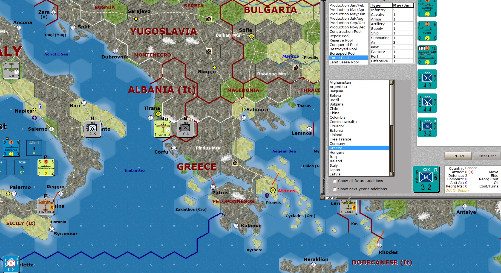501x273 pixels.
Task: Select the highlighted Force Pools entry
Action: tap(348, 58)
